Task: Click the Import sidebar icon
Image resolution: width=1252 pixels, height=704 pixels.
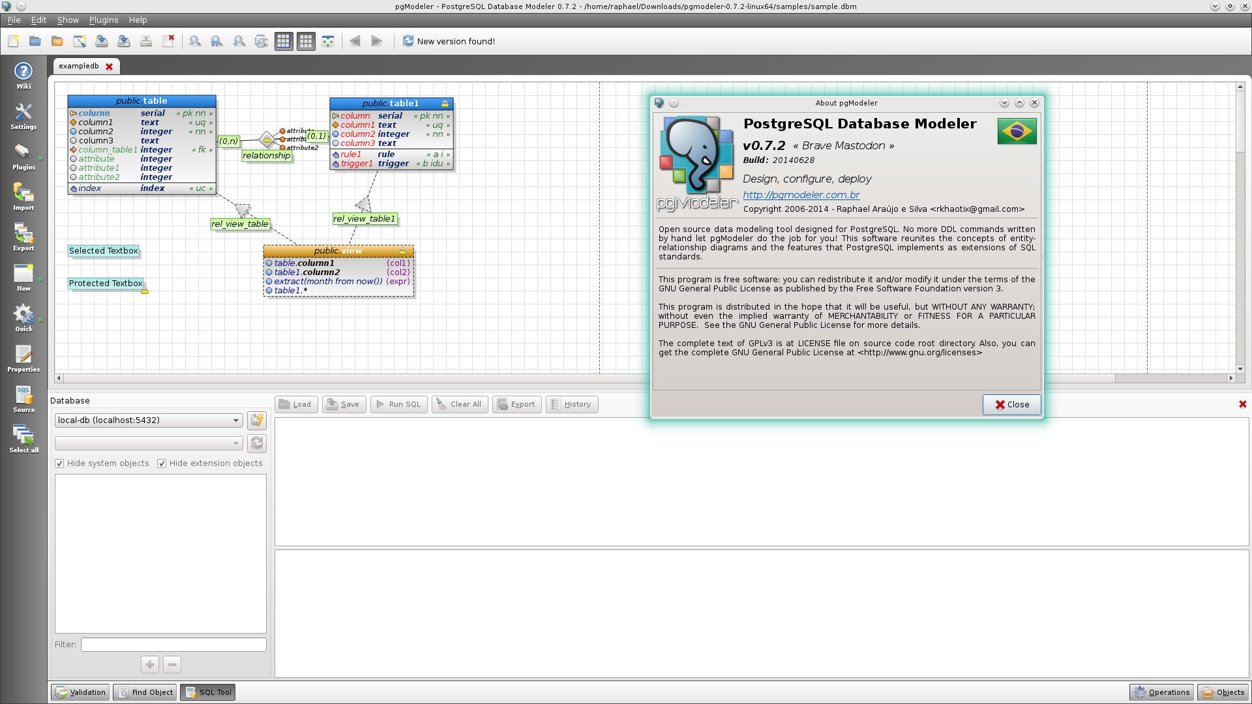Action: [23, 197]
